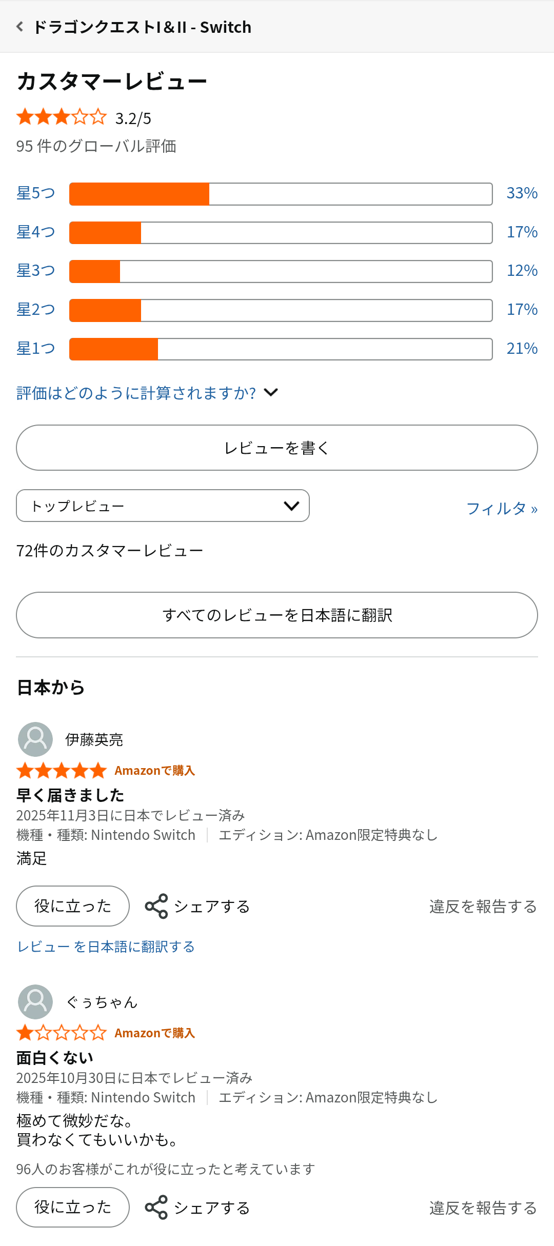Tap the back arrow in the header
The image size is (554, 1246).
click(20, 27)
